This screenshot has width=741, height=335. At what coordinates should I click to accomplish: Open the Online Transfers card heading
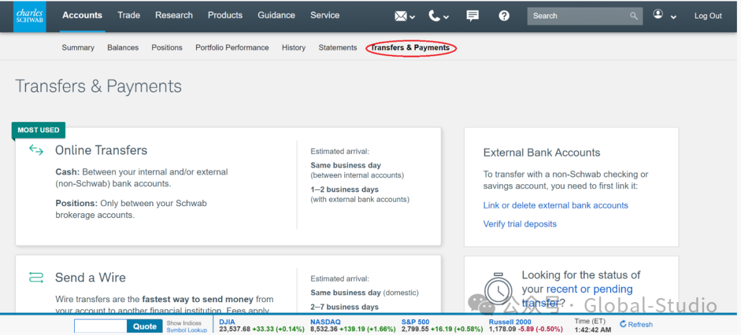(101, 150)
